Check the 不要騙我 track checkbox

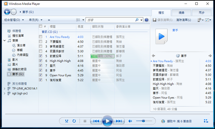pos(40,42)
